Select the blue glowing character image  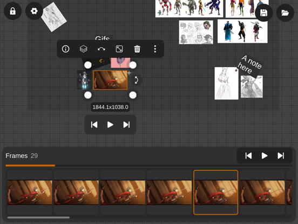tap(84, 80)
